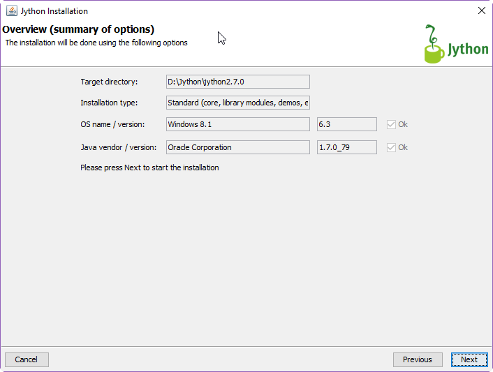493x372 pixels.
Task: Click the 'The installation will be done' subtitle
Action: (96, 43)
